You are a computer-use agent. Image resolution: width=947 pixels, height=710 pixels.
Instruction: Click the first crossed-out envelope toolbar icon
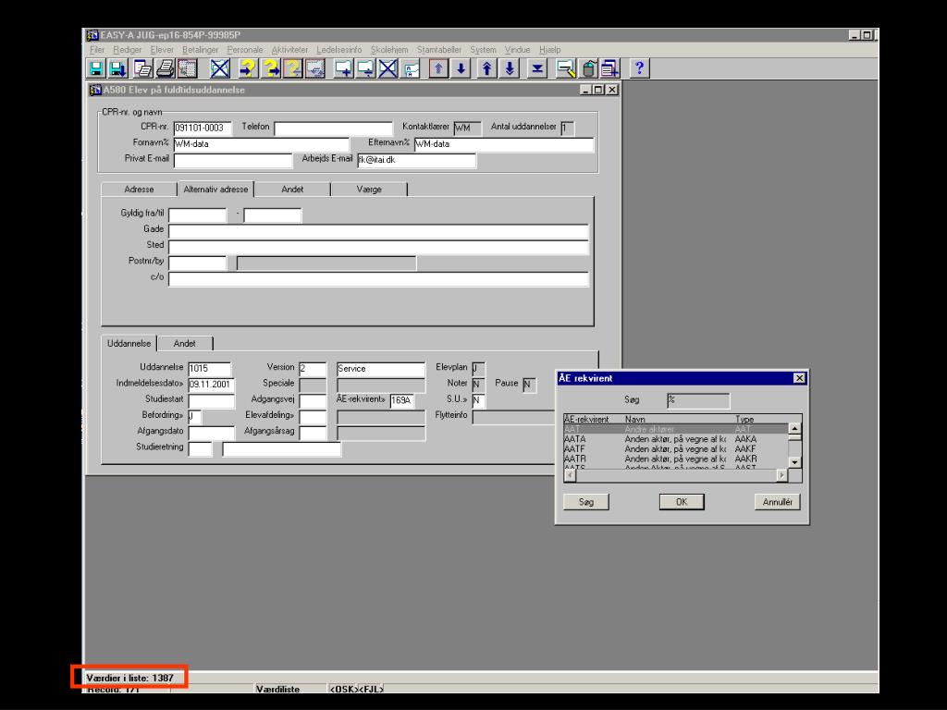point(220,68)
